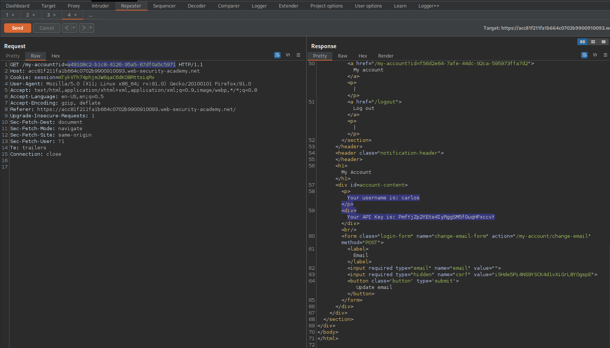This screenshot has width=610, height=348.
Task: Select Repeater sub-tab 1
Action: point(7,15)
